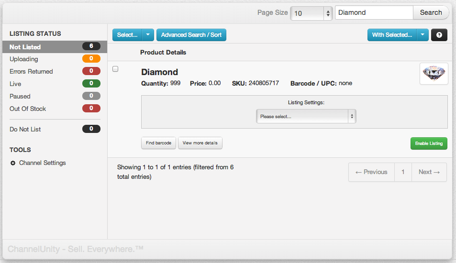Click the orange Uploading count badge
The image size is (456, 263).
[91, 58]
